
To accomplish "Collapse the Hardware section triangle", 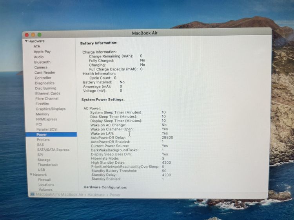I will pyautogui.click(x=26, y=41).
